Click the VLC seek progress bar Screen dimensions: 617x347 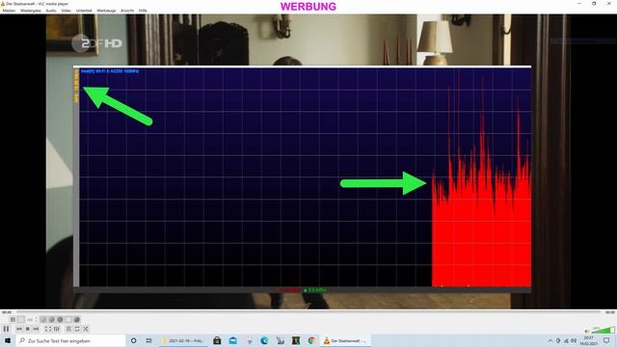(x=308, y=312)
